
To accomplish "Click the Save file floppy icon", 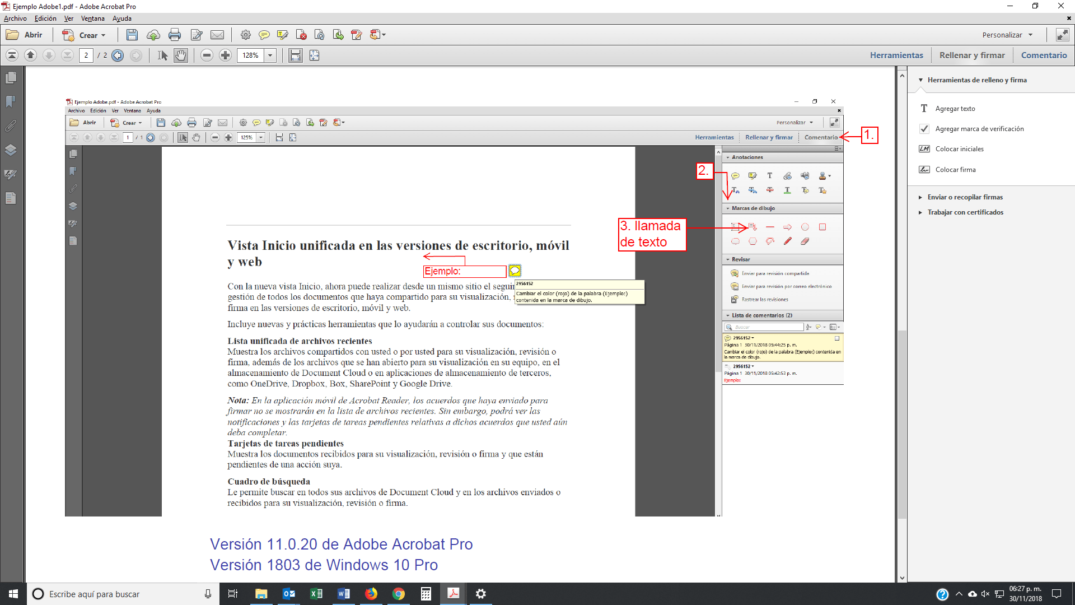I will pos(132,35).
